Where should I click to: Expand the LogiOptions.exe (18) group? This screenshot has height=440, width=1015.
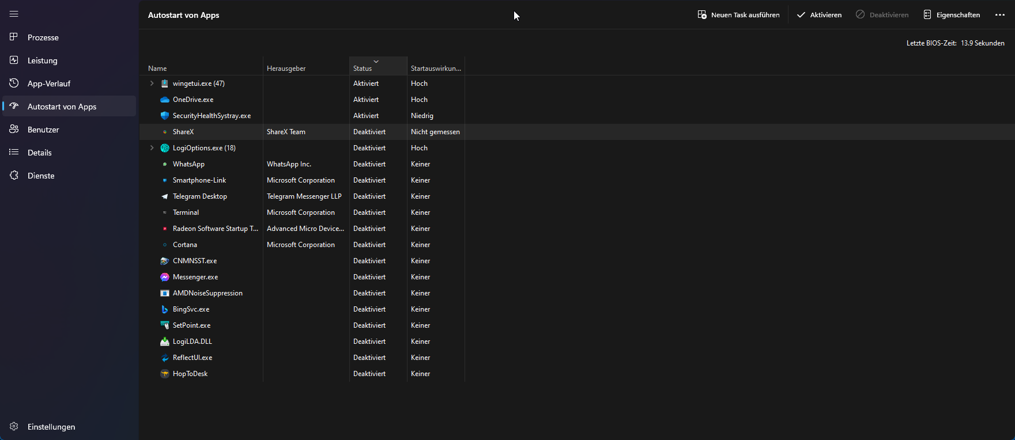(152, 148)
